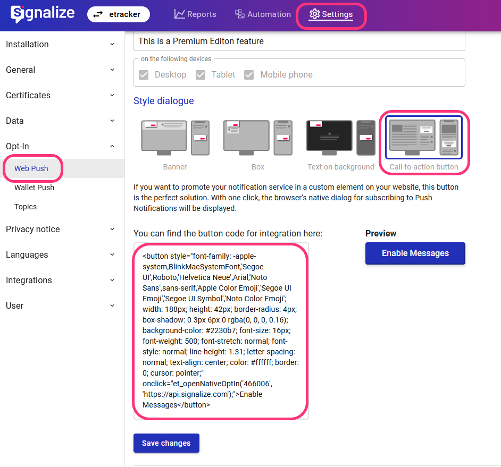
Task: Click inside the button code text box
Action: (x=221, y=330)
